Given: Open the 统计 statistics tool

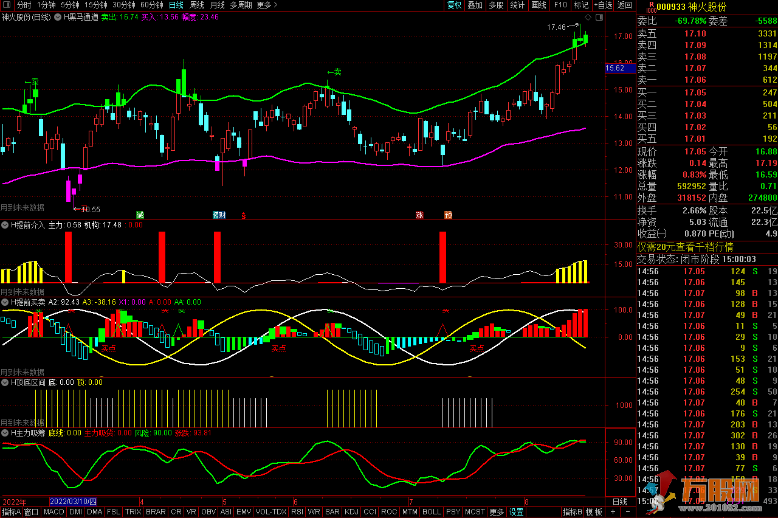Looking at the screenshot, I should pyautogui.click(x=517, y=5).
